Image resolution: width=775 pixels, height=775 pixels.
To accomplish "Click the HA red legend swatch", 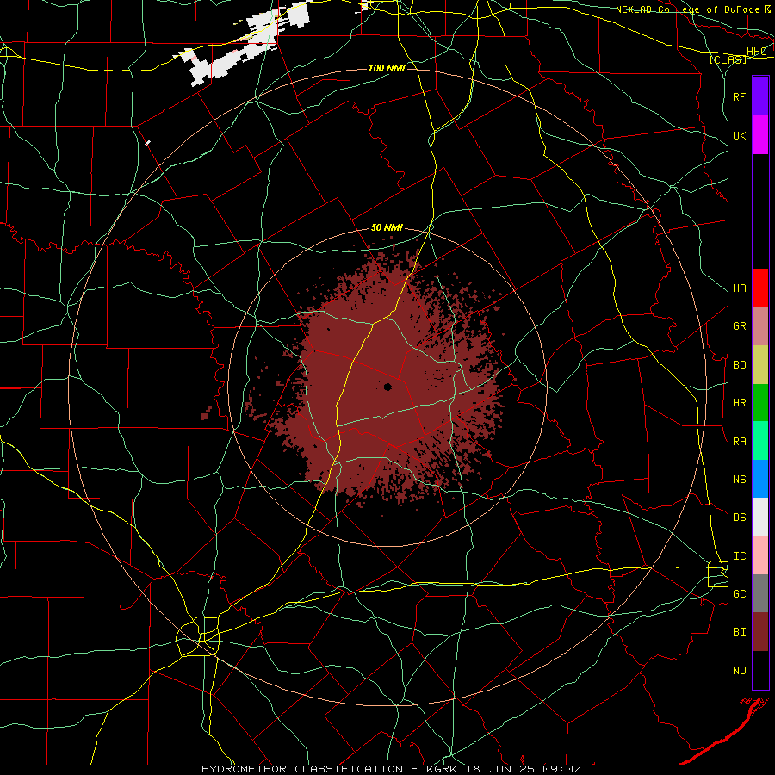I will [x=760, y=288].
